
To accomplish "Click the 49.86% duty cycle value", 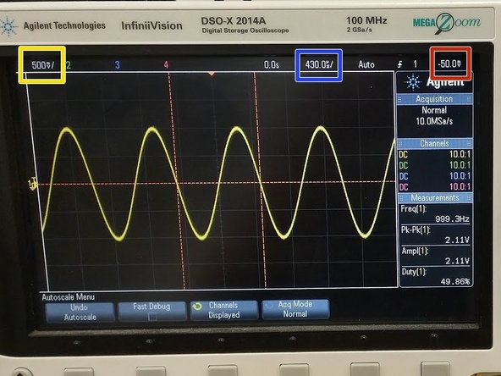I will click(x=455, y=282).
